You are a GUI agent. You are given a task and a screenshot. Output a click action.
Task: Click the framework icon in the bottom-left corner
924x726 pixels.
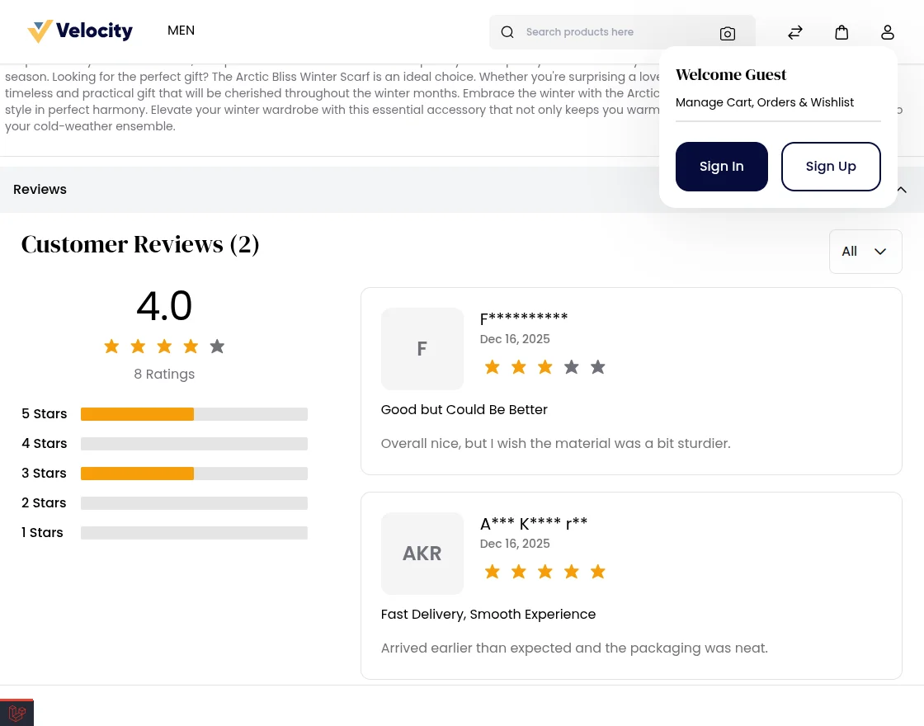coord(16,713)
